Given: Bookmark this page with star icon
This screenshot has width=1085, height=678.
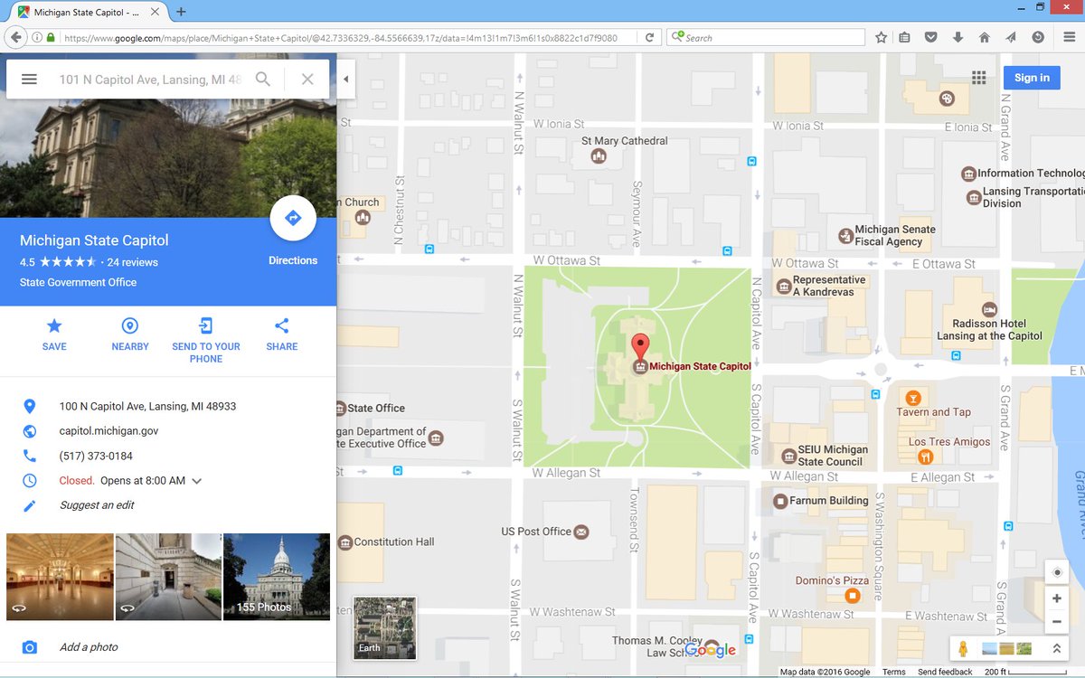Looking at the screenshot, I should click(881, 38).
